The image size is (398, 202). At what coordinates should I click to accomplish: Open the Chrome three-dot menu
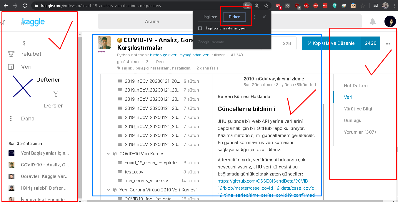pyautogui.click(x=394, y=6)
